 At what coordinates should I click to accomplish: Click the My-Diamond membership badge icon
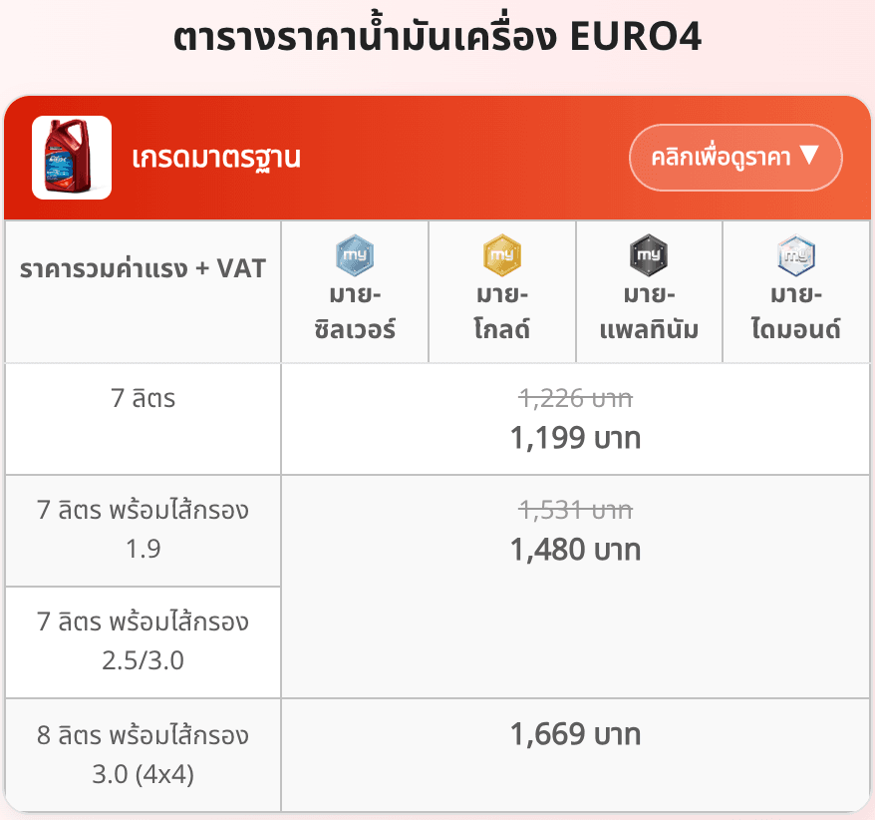pyautogui.click(x=796, y=255)
